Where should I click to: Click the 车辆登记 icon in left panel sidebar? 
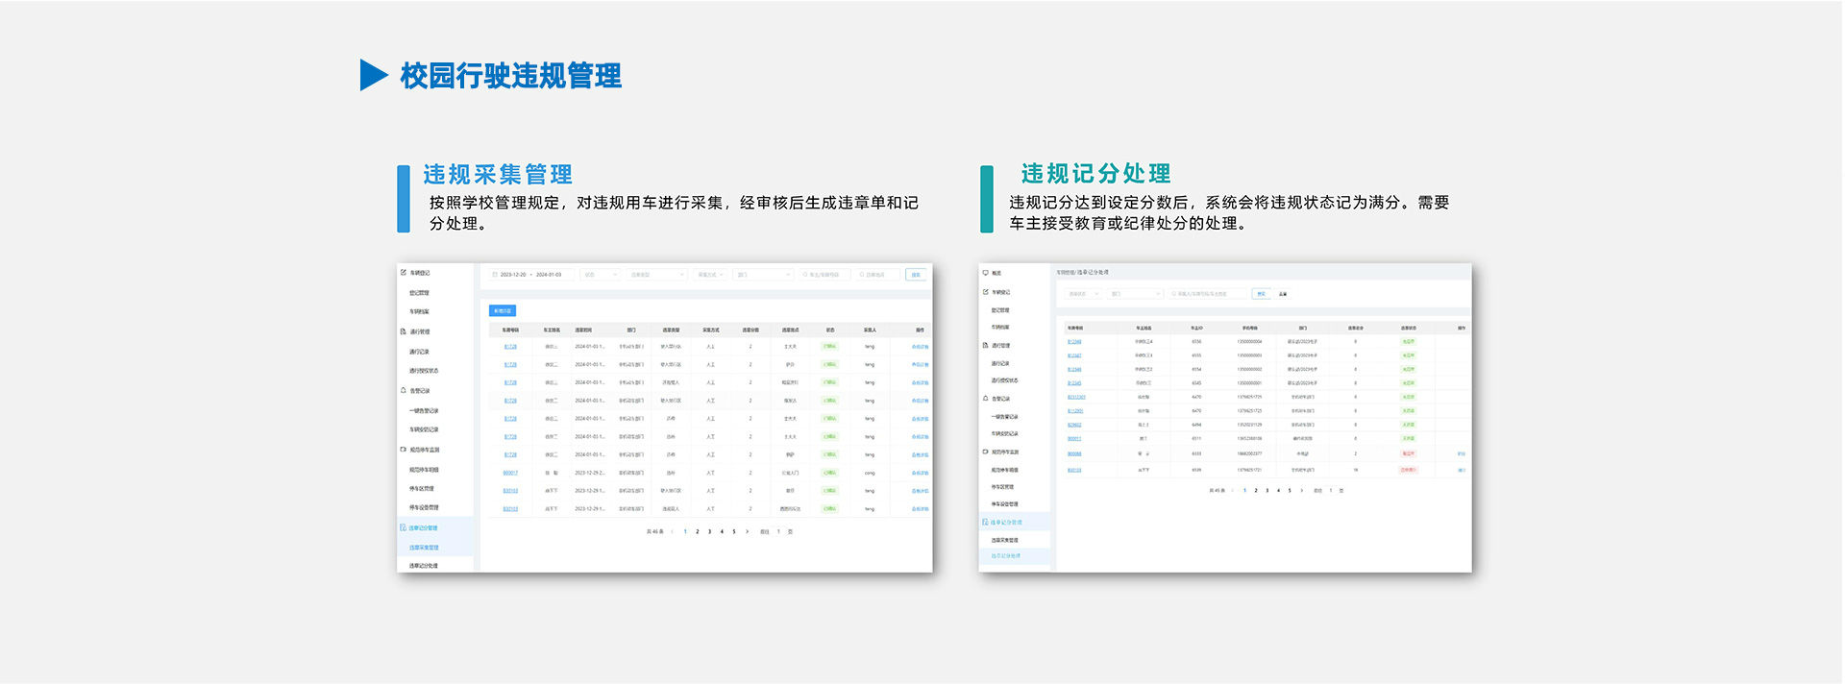coord(404,273)
